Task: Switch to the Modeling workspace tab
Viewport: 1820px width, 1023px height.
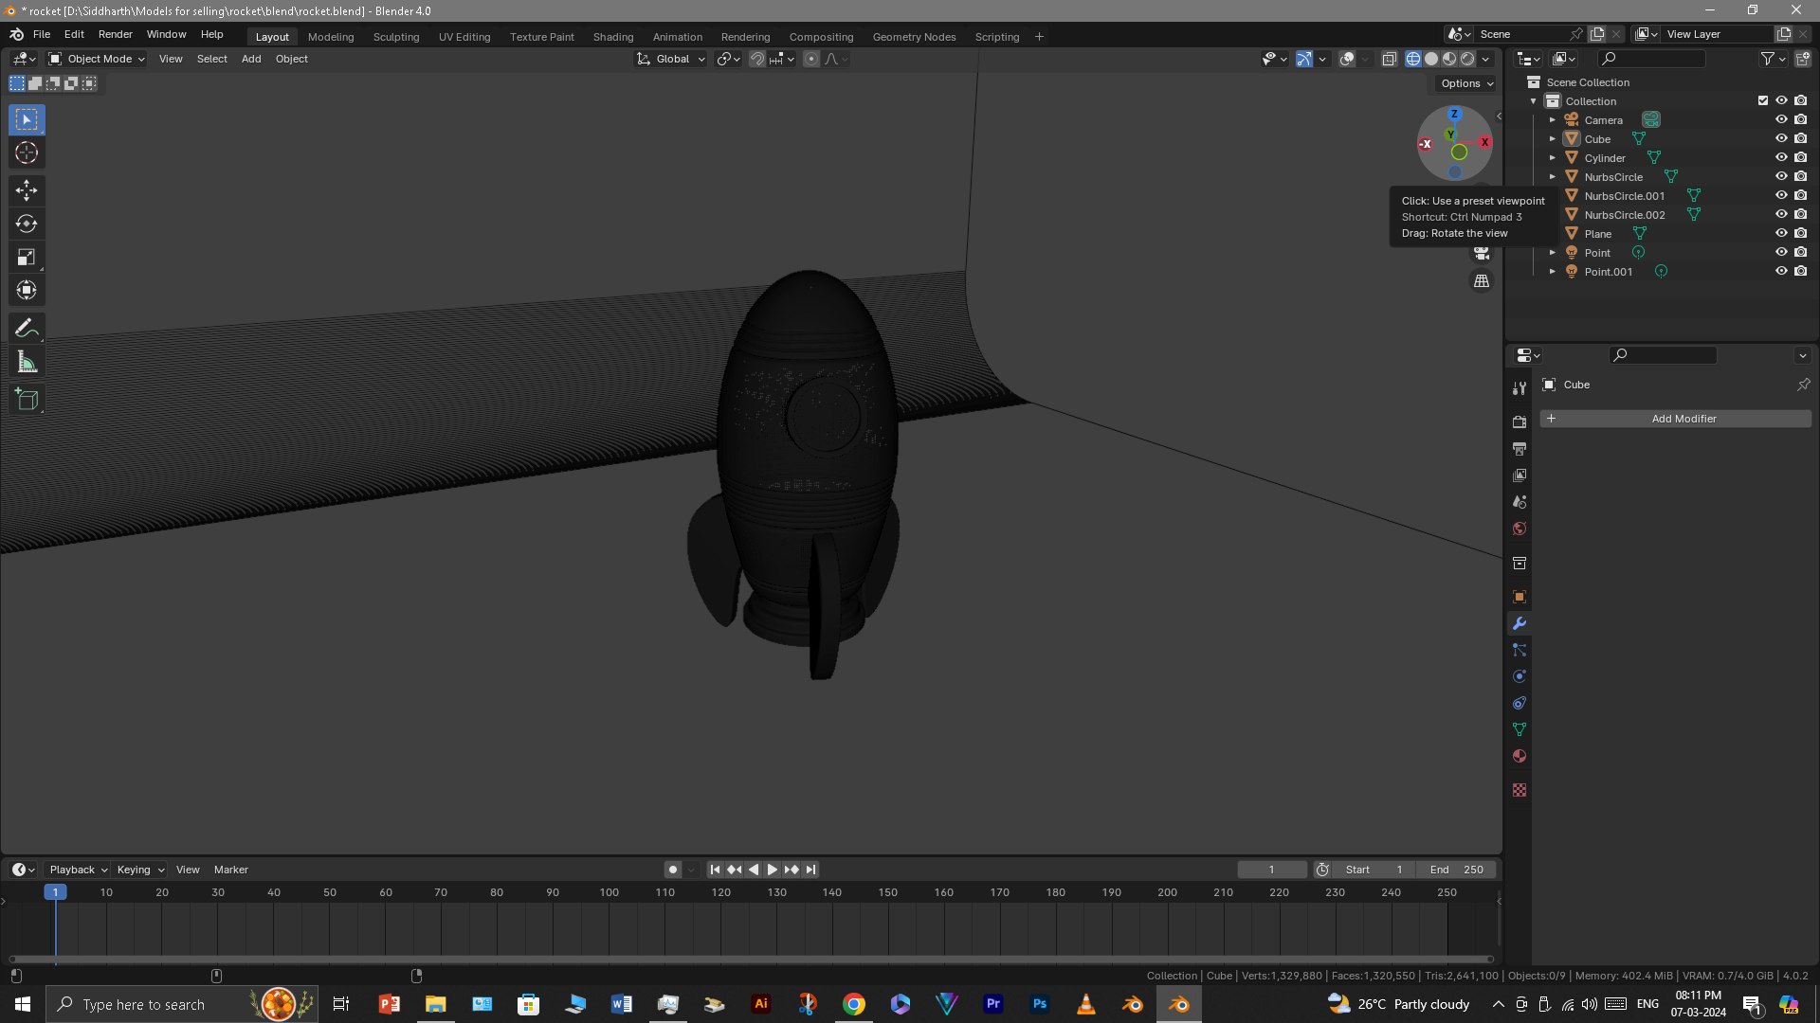Action: pyautogui.click(x=331, y=37)
